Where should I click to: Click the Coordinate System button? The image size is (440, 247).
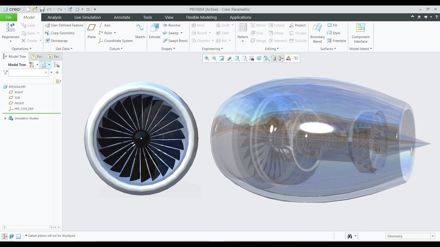point(115,41)
